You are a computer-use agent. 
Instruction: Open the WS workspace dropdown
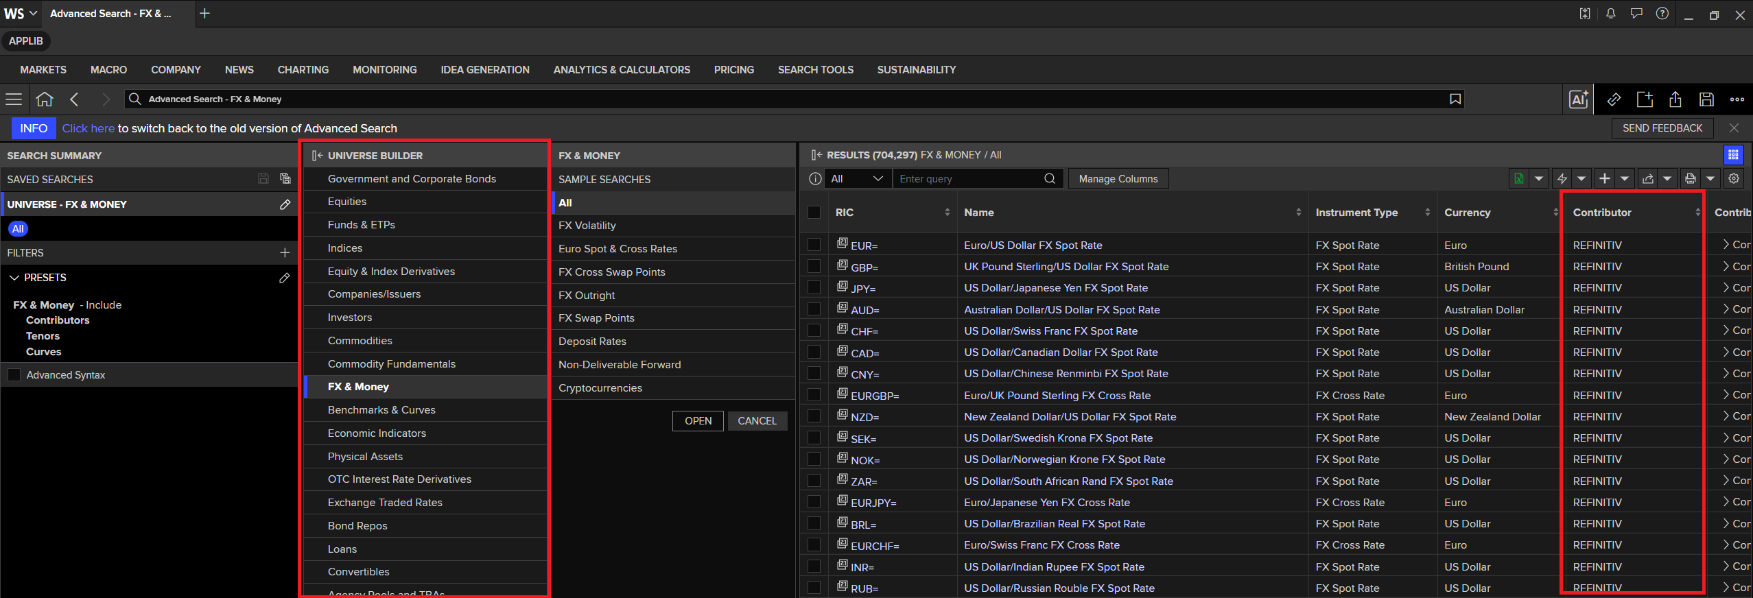tap(21, 14)
